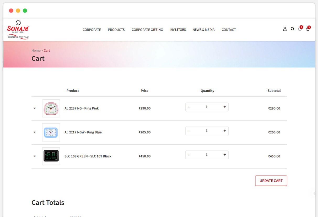Click the Quantity column header
This screenshot has height=217, width=318.
point(207,91)
